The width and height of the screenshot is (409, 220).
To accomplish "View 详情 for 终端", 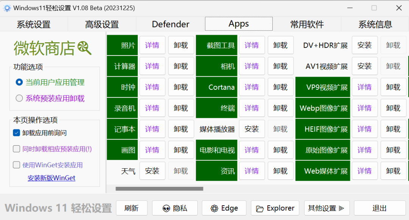I will tap(252, 108).
